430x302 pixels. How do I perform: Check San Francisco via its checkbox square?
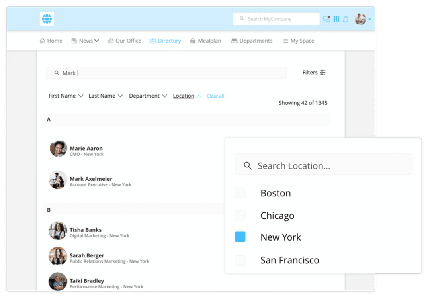(x=240, y=260)
